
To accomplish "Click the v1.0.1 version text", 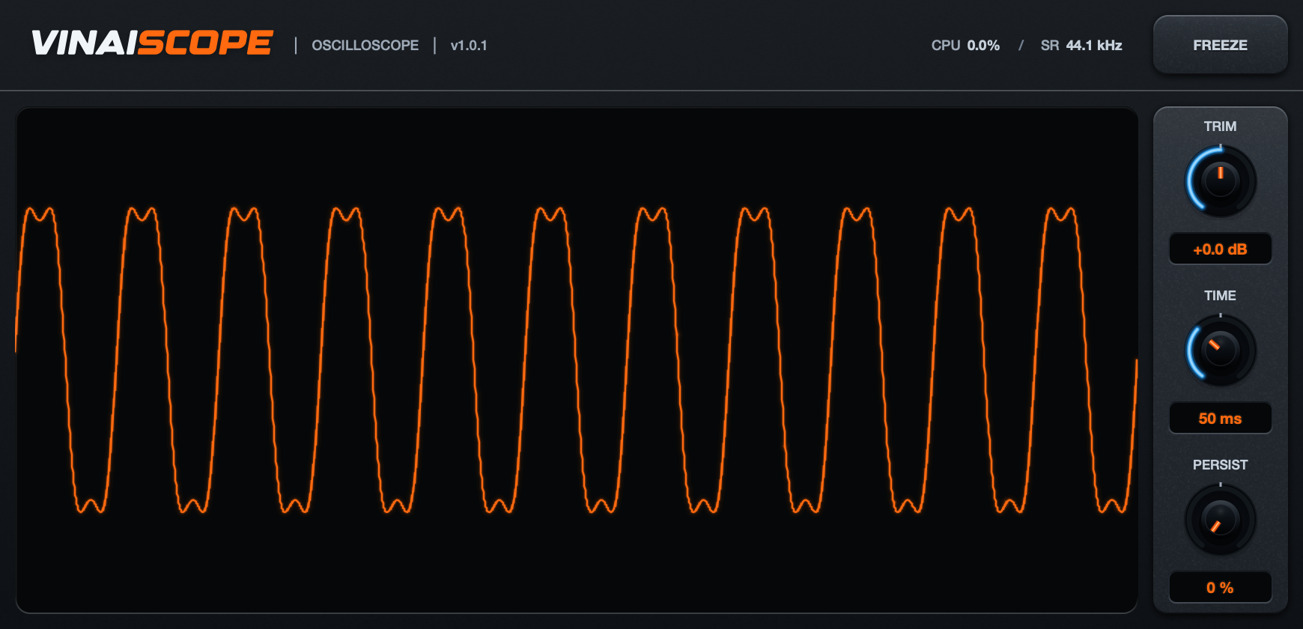I will 469,46.
